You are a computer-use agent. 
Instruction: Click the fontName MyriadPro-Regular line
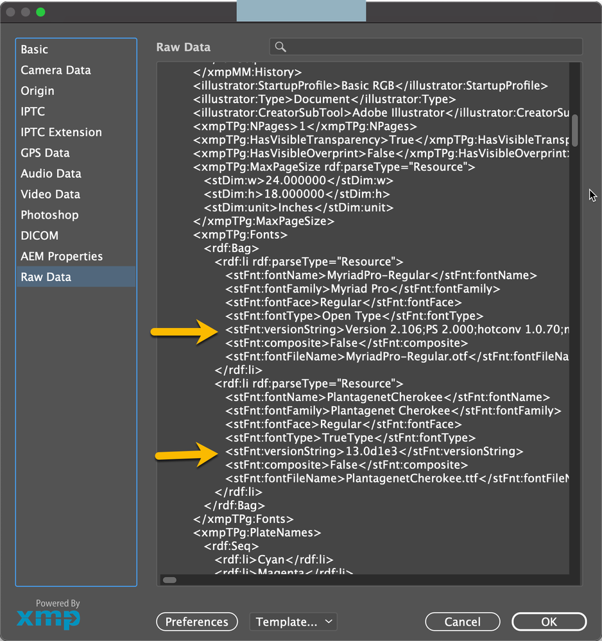click(381, 275)
